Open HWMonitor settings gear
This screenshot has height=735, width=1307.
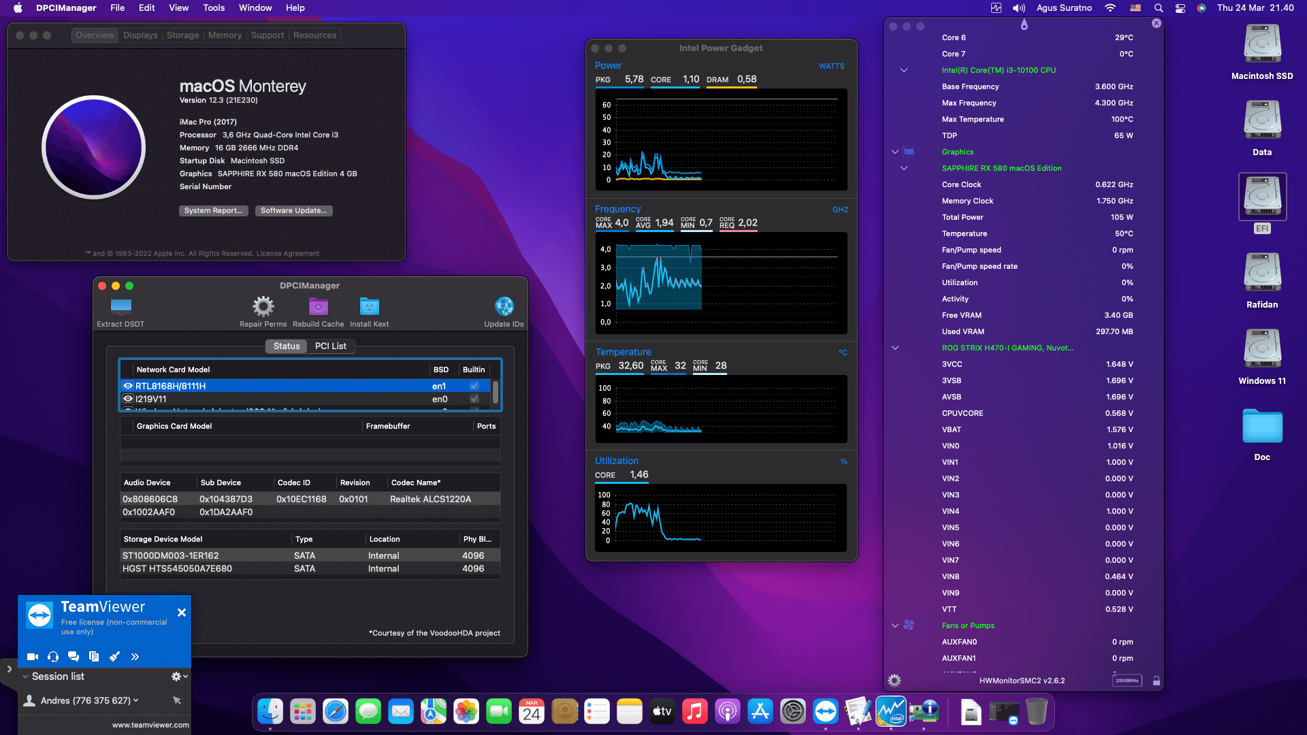894,680
